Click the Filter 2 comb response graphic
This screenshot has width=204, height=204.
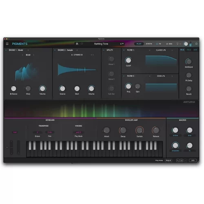tap(161, 88)
